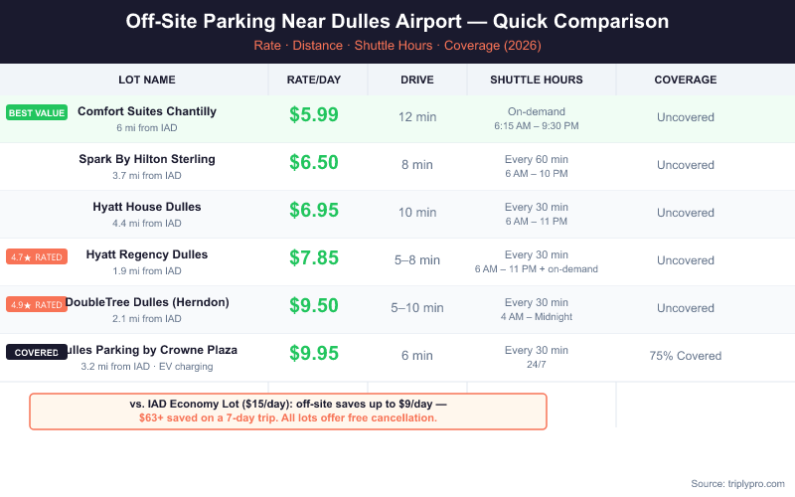Select the LOT NAME column header
795x497 pixels.
146,80
